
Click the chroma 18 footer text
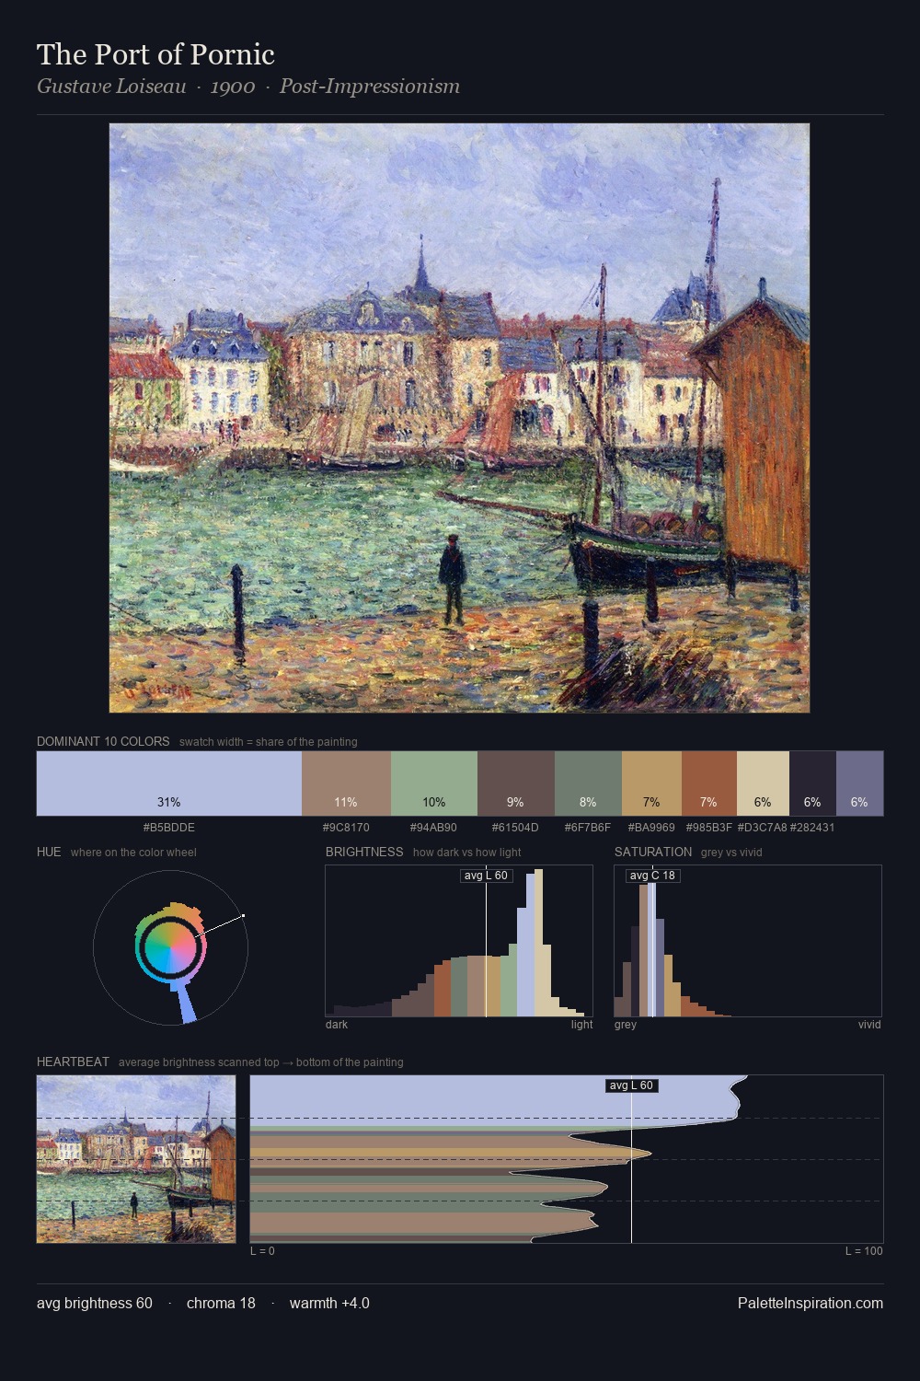(221, 1303)
